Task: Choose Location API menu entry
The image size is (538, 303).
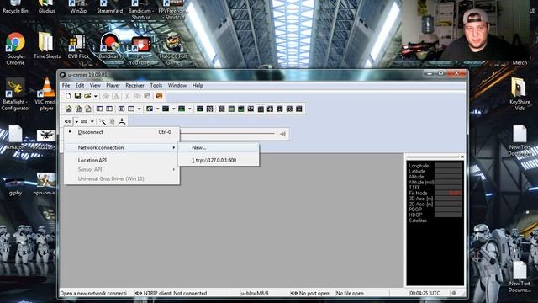Action: tap(122, 160)
